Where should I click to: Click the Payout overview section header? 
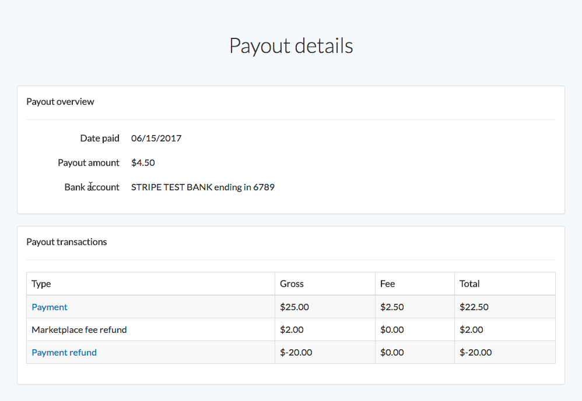(60, 101)
